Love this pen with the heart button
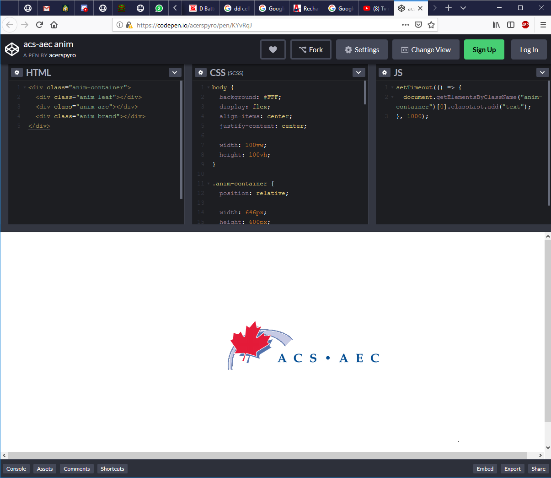 pos(273,49)
